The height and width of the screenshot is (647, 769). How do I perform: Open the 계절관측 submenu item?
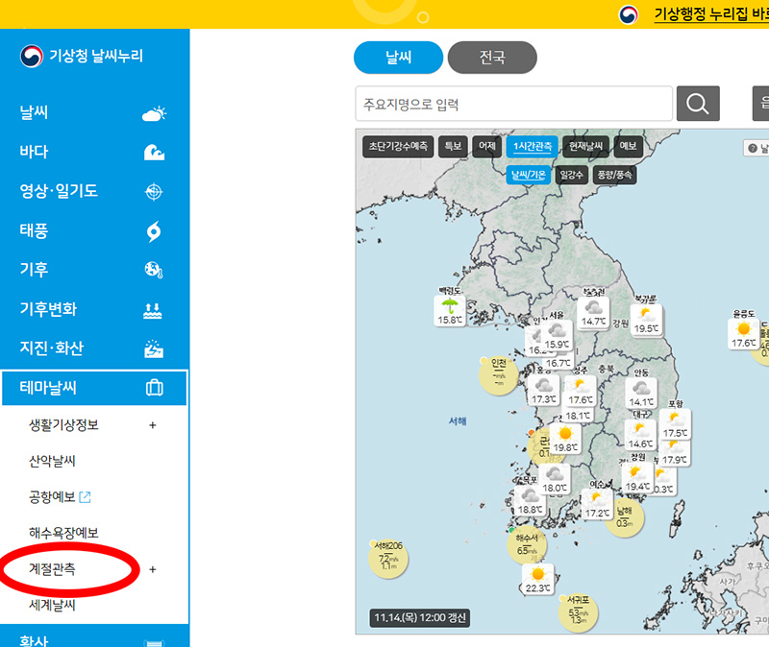click(52, 569)
